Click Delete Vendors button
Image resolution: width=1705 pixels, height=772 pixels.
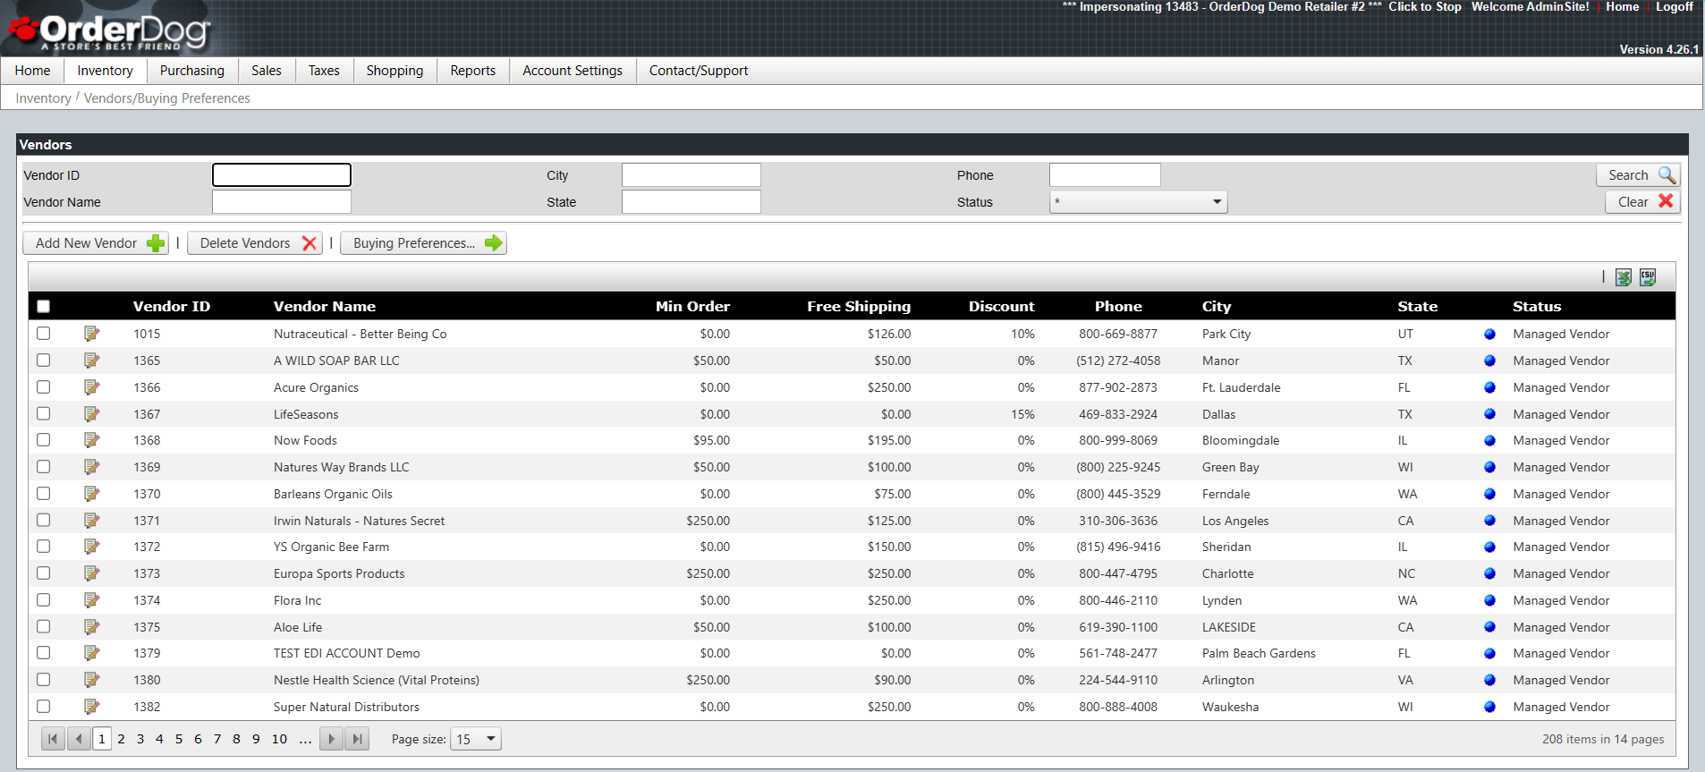(255, 243)
